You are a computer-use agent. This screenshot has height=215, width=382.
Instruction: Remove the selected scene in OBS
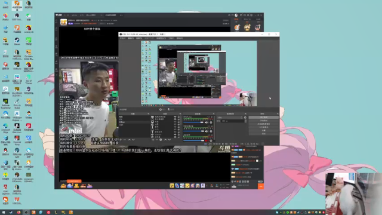tap(125, 140)
